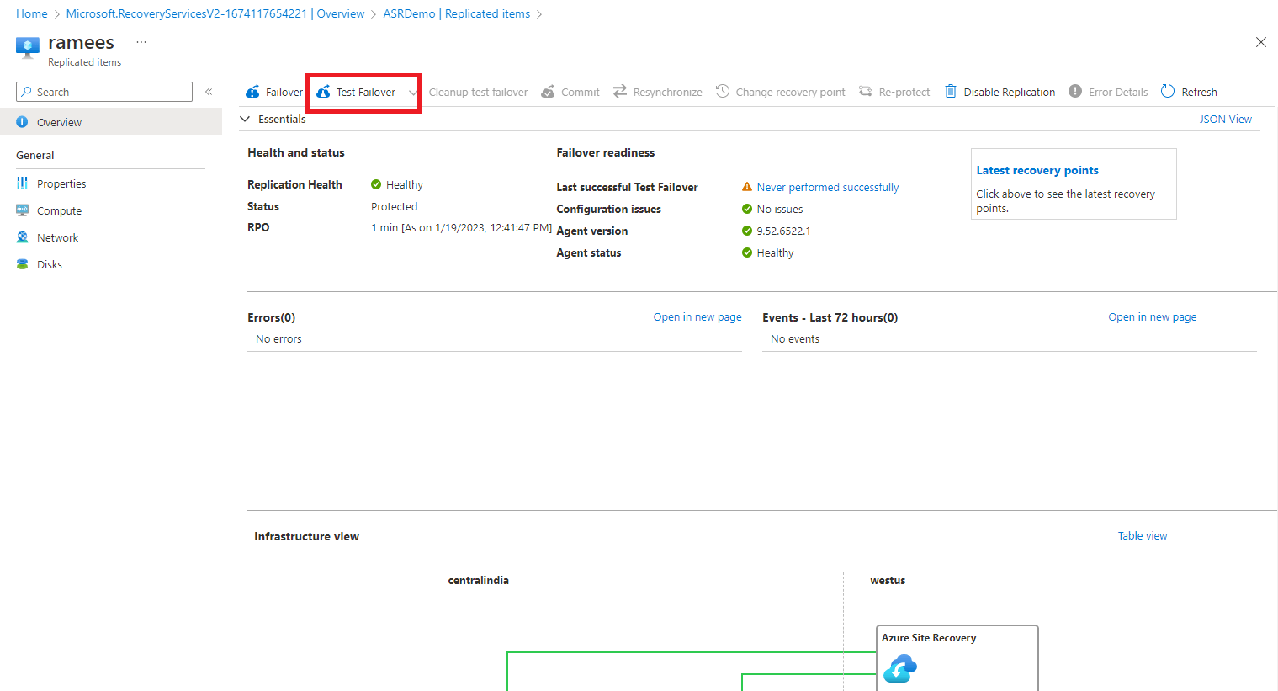Click the 'westus' region label
The height and width of the screenshot is (691, 1278).
tap(888, 581)
